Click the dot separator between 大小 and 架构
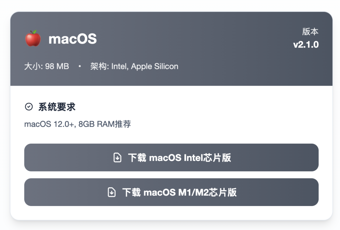Image resolution: width=340 pixels, height=230 pixels. (x=80, y=66)
